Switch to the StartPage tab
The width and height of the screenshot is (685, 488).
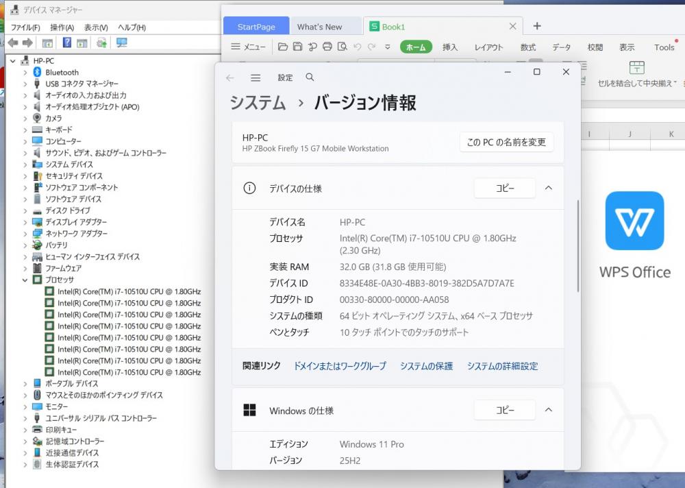[x=256, y=27]
